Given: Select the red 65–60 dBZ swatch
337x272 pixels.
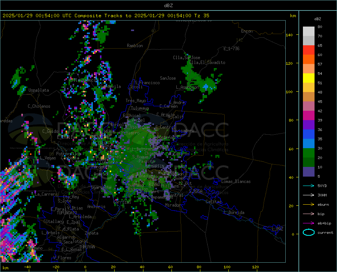Looking at the screenshot, I should 309,50.
